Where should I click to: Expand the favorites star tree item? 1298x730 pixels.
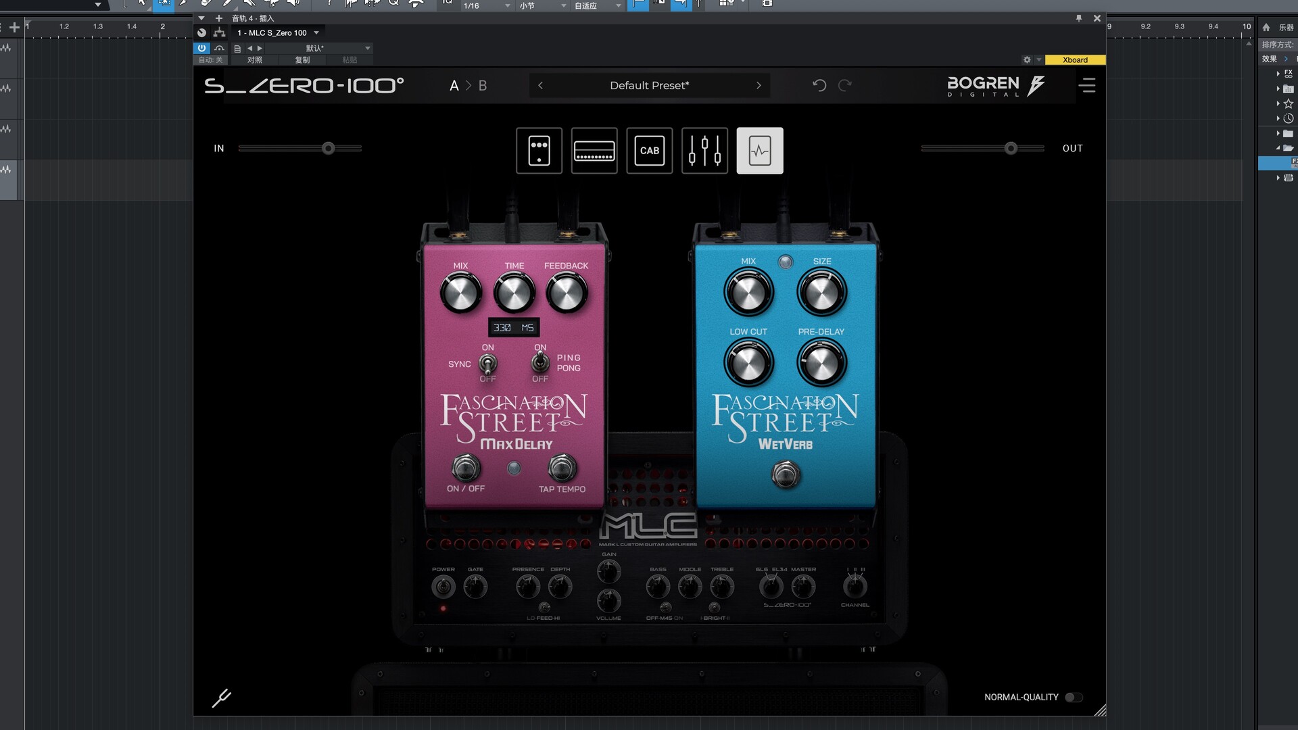(1278, 103)
